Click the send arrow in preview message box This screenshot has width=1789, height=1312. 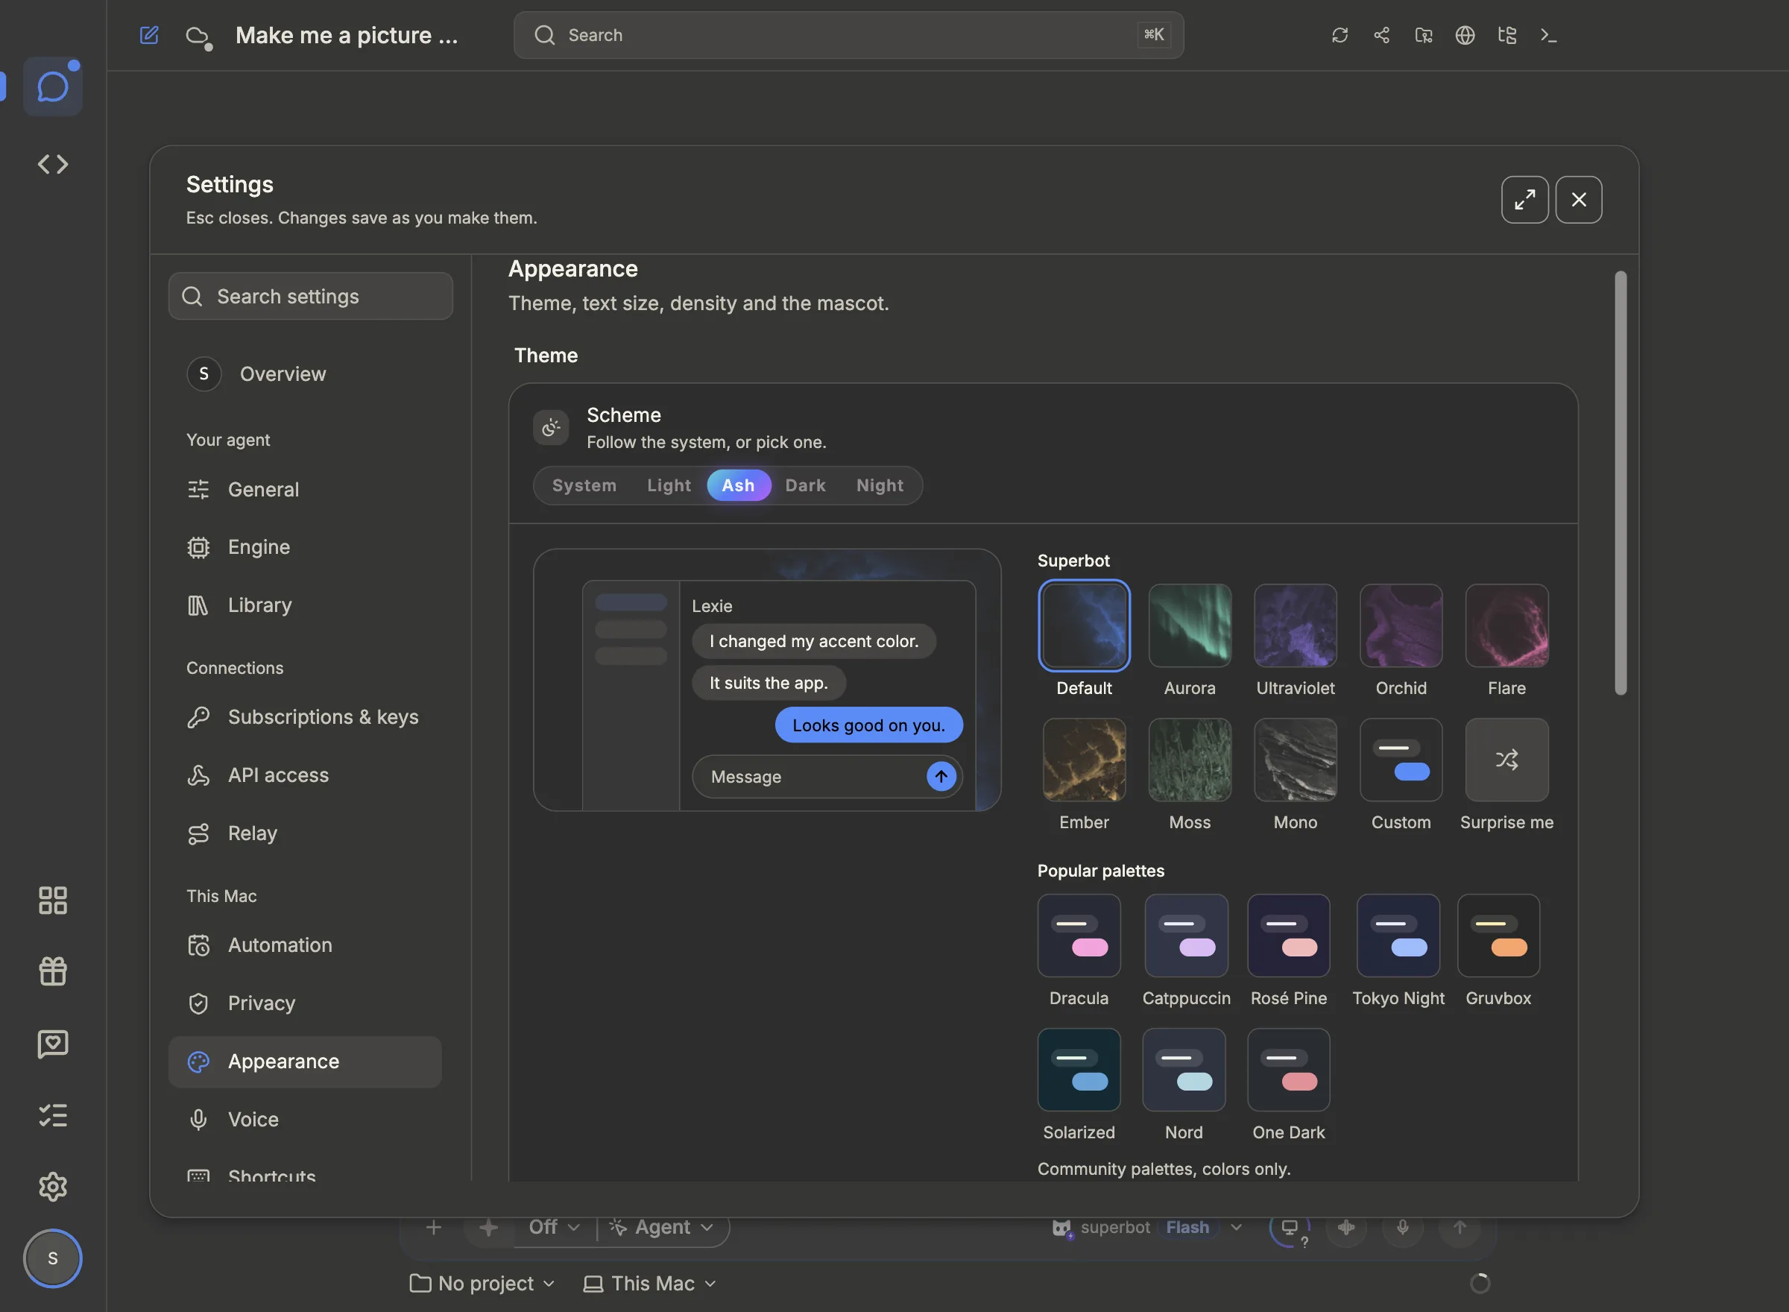(x=941, y=776)
